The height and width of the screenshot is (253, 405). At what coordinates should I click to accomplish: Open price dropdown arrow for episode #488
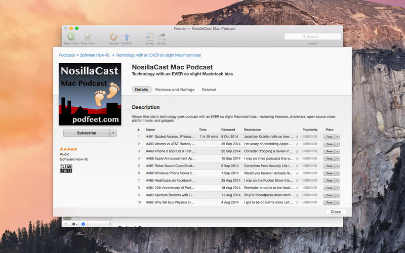pos(337,159)
